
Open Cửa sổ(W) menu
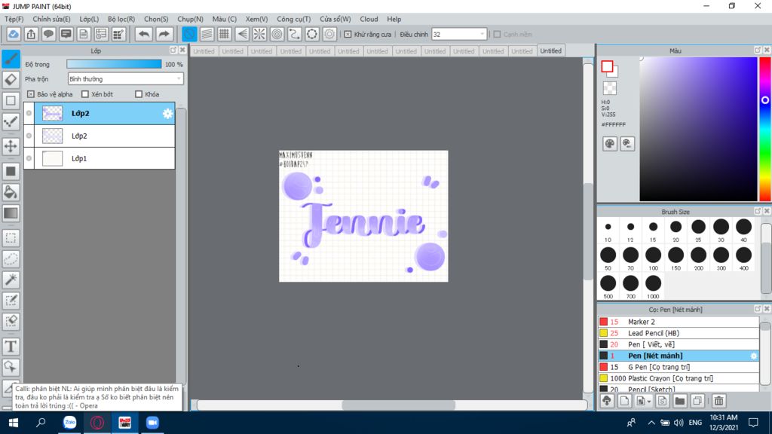coord(335,19)
